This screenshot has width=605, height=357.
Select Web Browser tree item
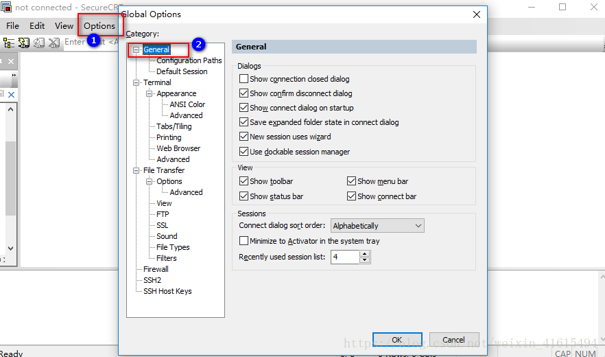(x=178, y=148)
